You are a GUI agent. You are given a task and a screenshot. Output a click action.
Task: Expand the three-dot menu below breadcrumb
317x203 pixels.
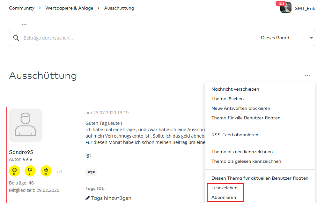24,25
